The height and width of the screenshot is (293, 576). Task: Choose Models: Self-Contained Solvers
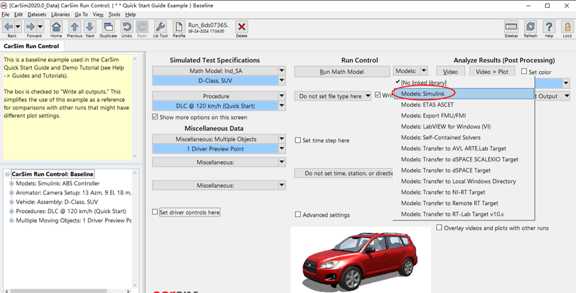pyautogui.click(x=464, y=137)
